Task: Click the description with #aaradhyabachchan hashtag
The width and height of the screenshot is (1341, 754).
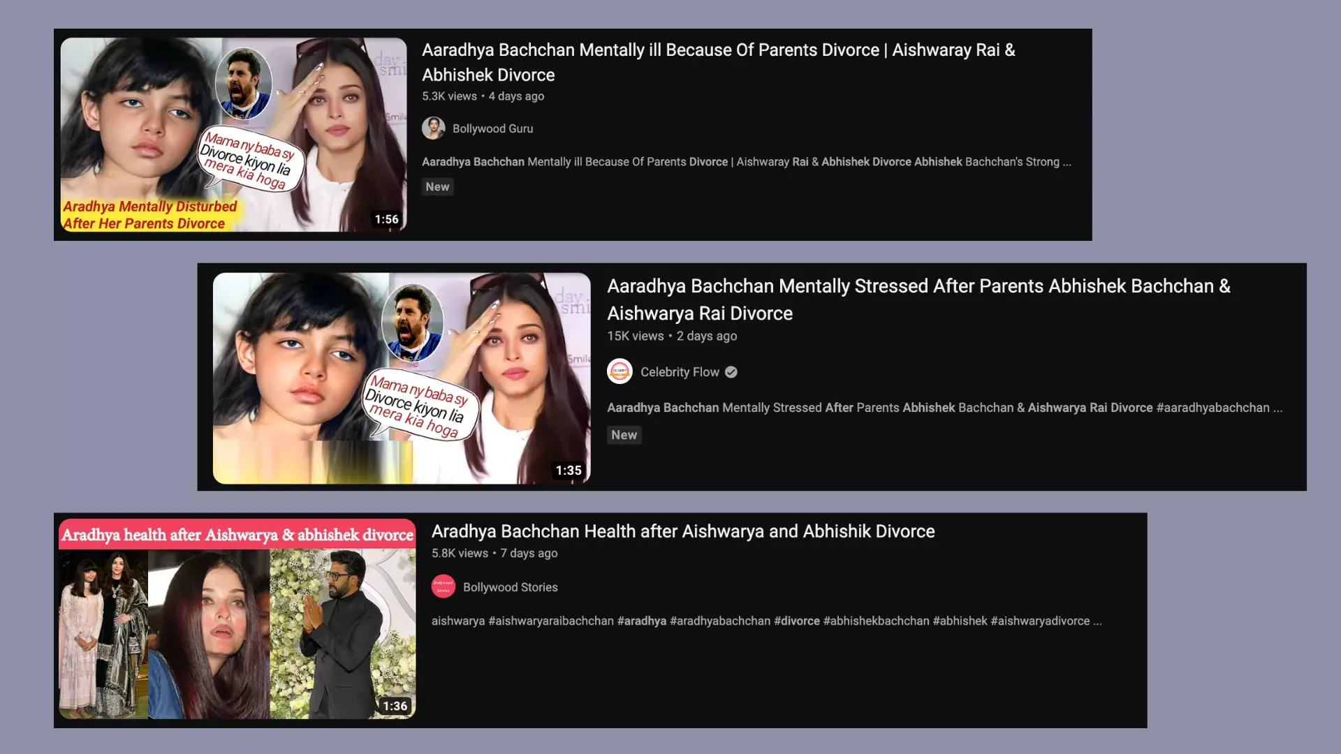Action: tap(944, 408)
